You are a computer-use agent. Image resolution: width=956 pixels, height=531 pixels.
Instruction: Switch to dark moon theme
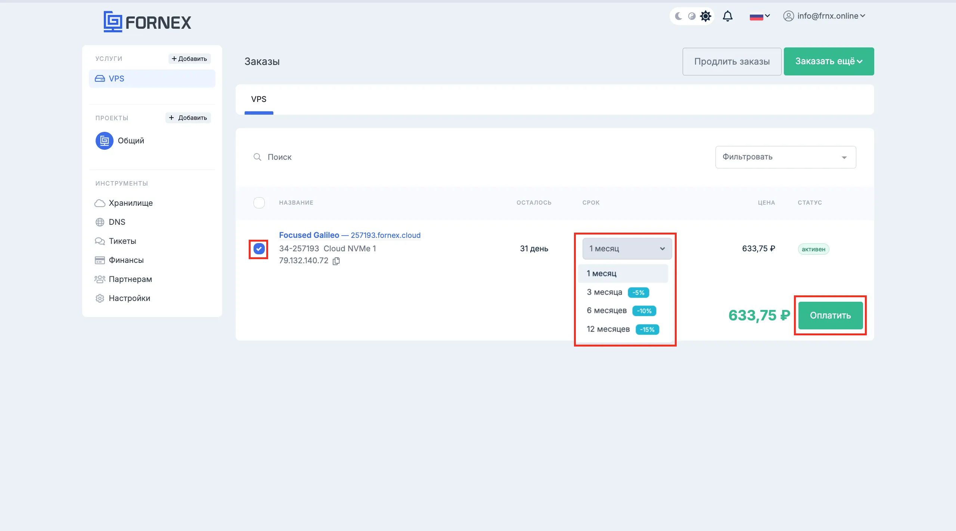(x=679, y=16)
